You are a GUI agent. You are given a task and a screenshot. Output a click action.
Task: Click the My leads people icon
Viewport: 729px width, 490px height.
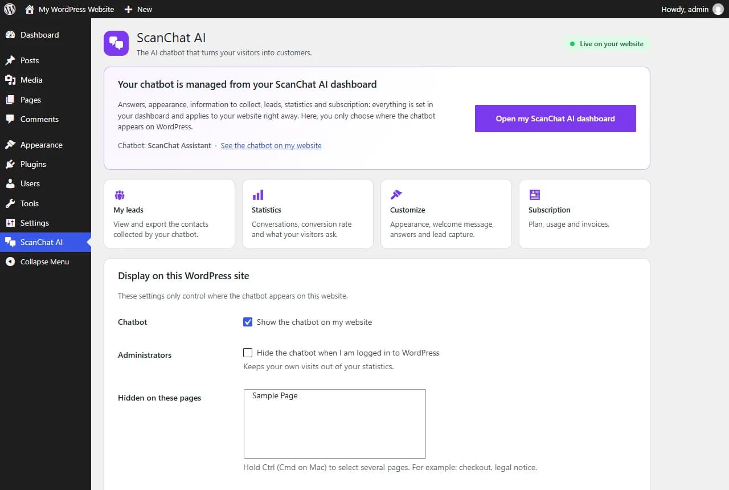[119, 195]
